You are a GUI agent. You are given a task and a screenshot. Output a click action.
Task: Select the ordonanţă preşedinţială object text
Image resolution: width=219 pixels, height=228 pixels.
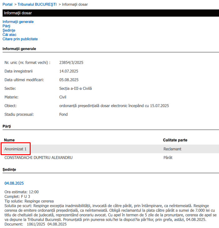[114, 106]
